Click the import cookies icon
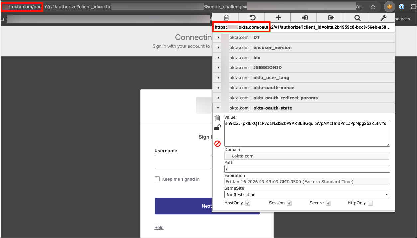This screenshot has height=238, width=417. pos(304,18)
